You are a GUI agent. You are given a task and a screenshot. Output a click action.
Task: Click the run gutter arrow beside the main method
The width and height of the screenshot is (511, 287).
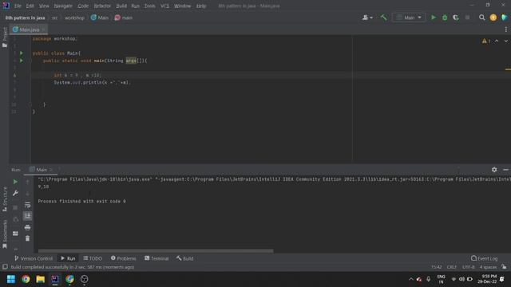click(22, 61)
